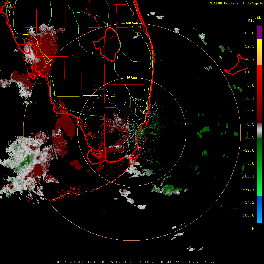
Task: Select the 107.8 value on the velocity scale
Action: pyautogui.click(x=248, y=33)
